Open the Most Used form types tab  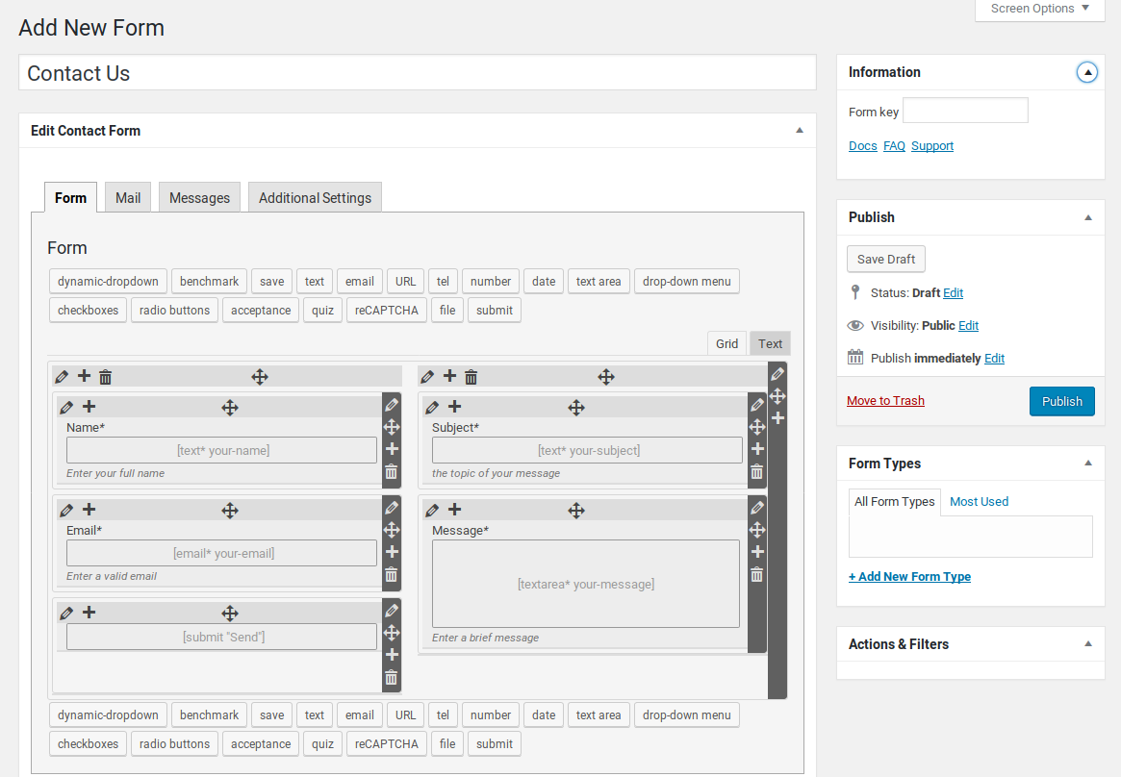click(x=979, y=501)
